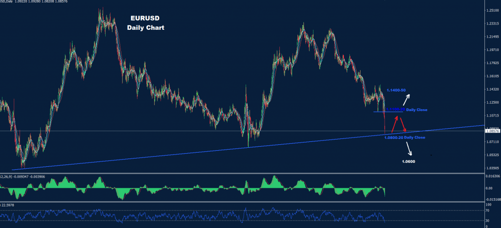Click the 1.25100 price axis label
This screenshot has width=501, height=228.
[x=493, y=11]
